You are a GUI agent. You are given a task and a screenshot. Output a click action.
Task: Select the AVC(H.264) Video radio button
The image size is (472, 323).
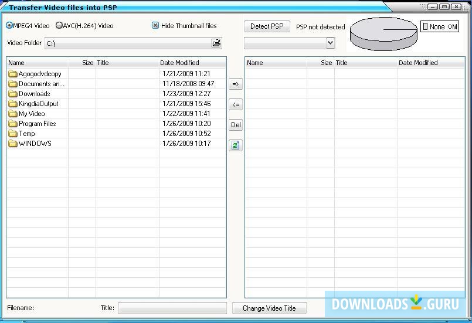coord(59,26)
